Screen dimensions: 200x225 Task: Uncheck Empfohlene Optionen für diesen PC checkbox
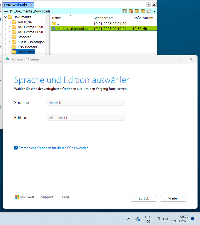point(16,148)
